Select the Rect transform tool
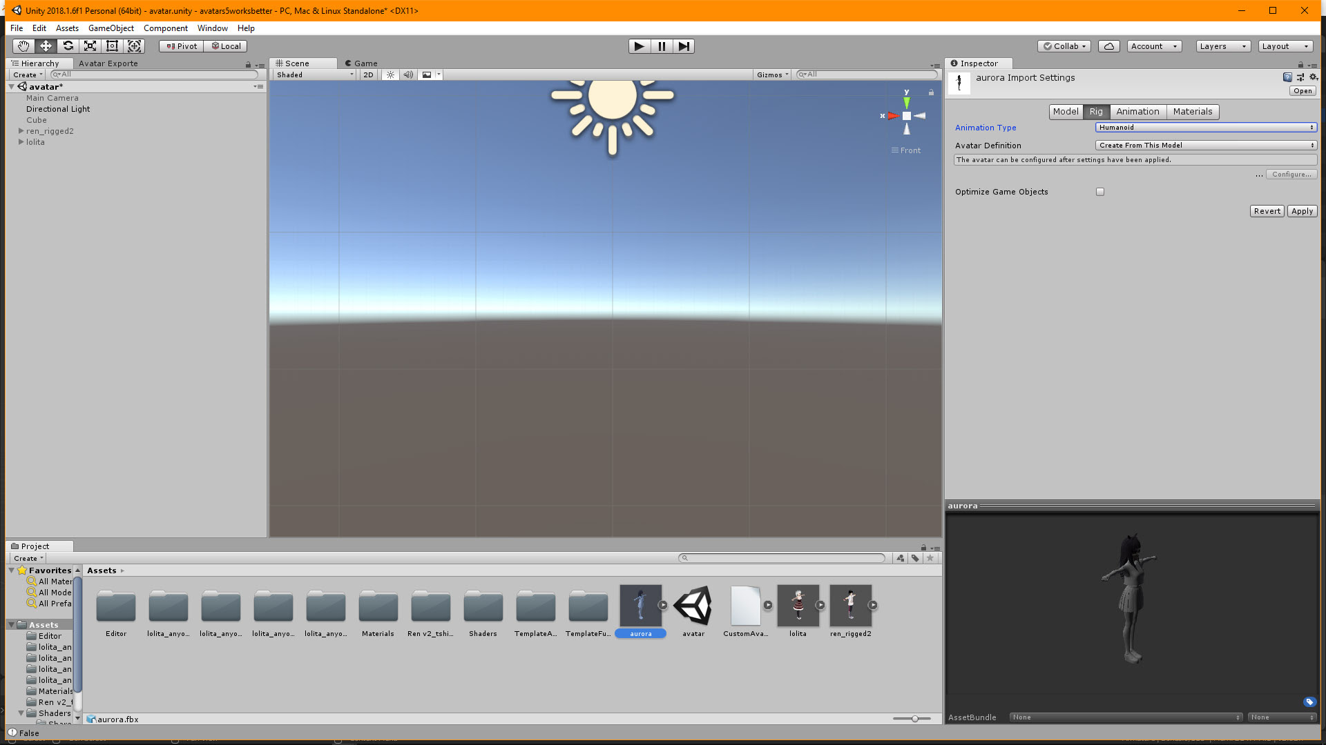The width and height of the screenshot is (1326, 745). click(112, 46)
